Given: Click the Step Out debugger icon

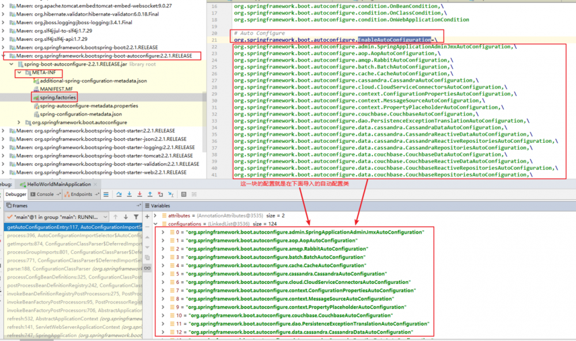Looking at the screenshot, I should pos(150,194).
